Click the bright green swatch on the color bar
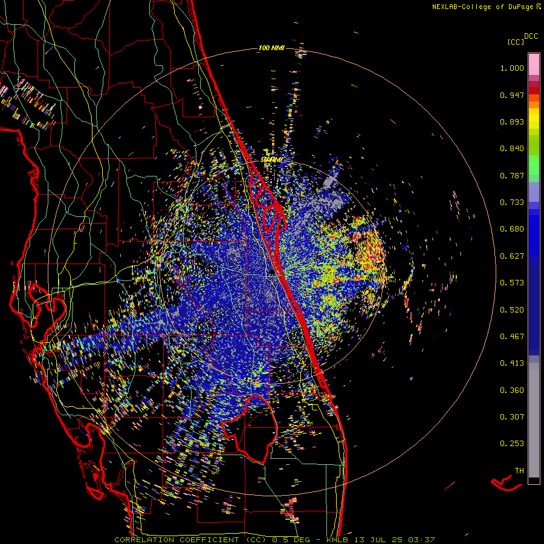 click(x=534, y=164)
